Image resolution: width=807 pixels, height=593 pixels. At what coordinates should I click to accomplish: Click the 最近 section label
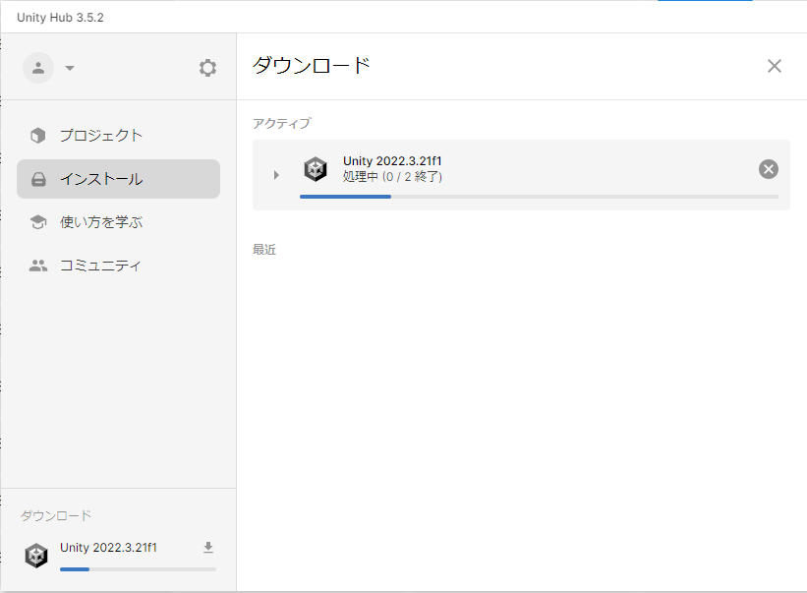click(x=264, y=250)
